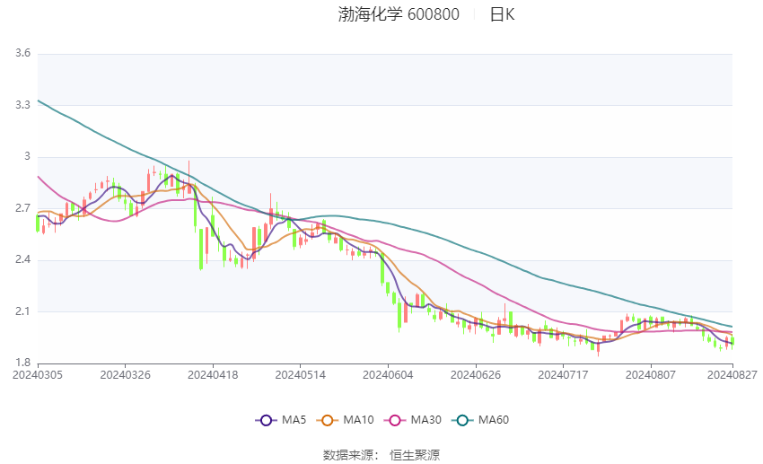Screen dimensions: 763x464
Task: Select the x-axis date label 20240604
Action: 388,375
